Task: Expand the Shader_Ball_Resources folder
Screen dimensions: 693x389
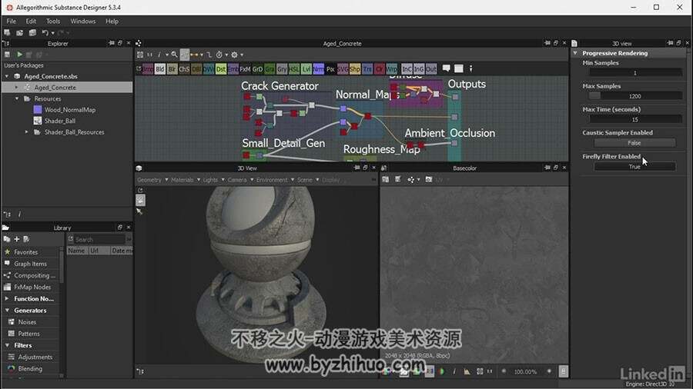Action: 26,132
